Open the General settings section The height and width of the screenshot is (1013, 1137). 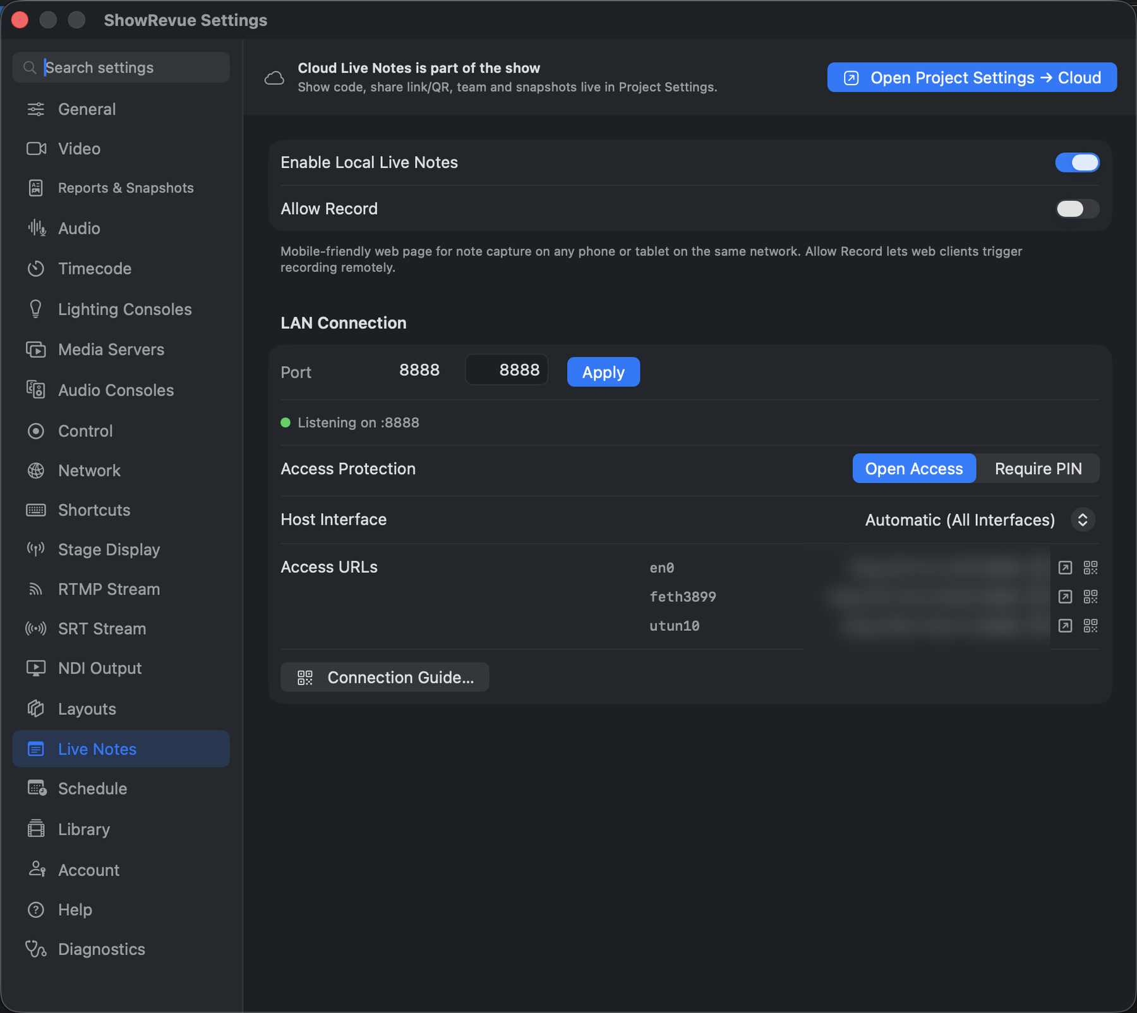121,109
